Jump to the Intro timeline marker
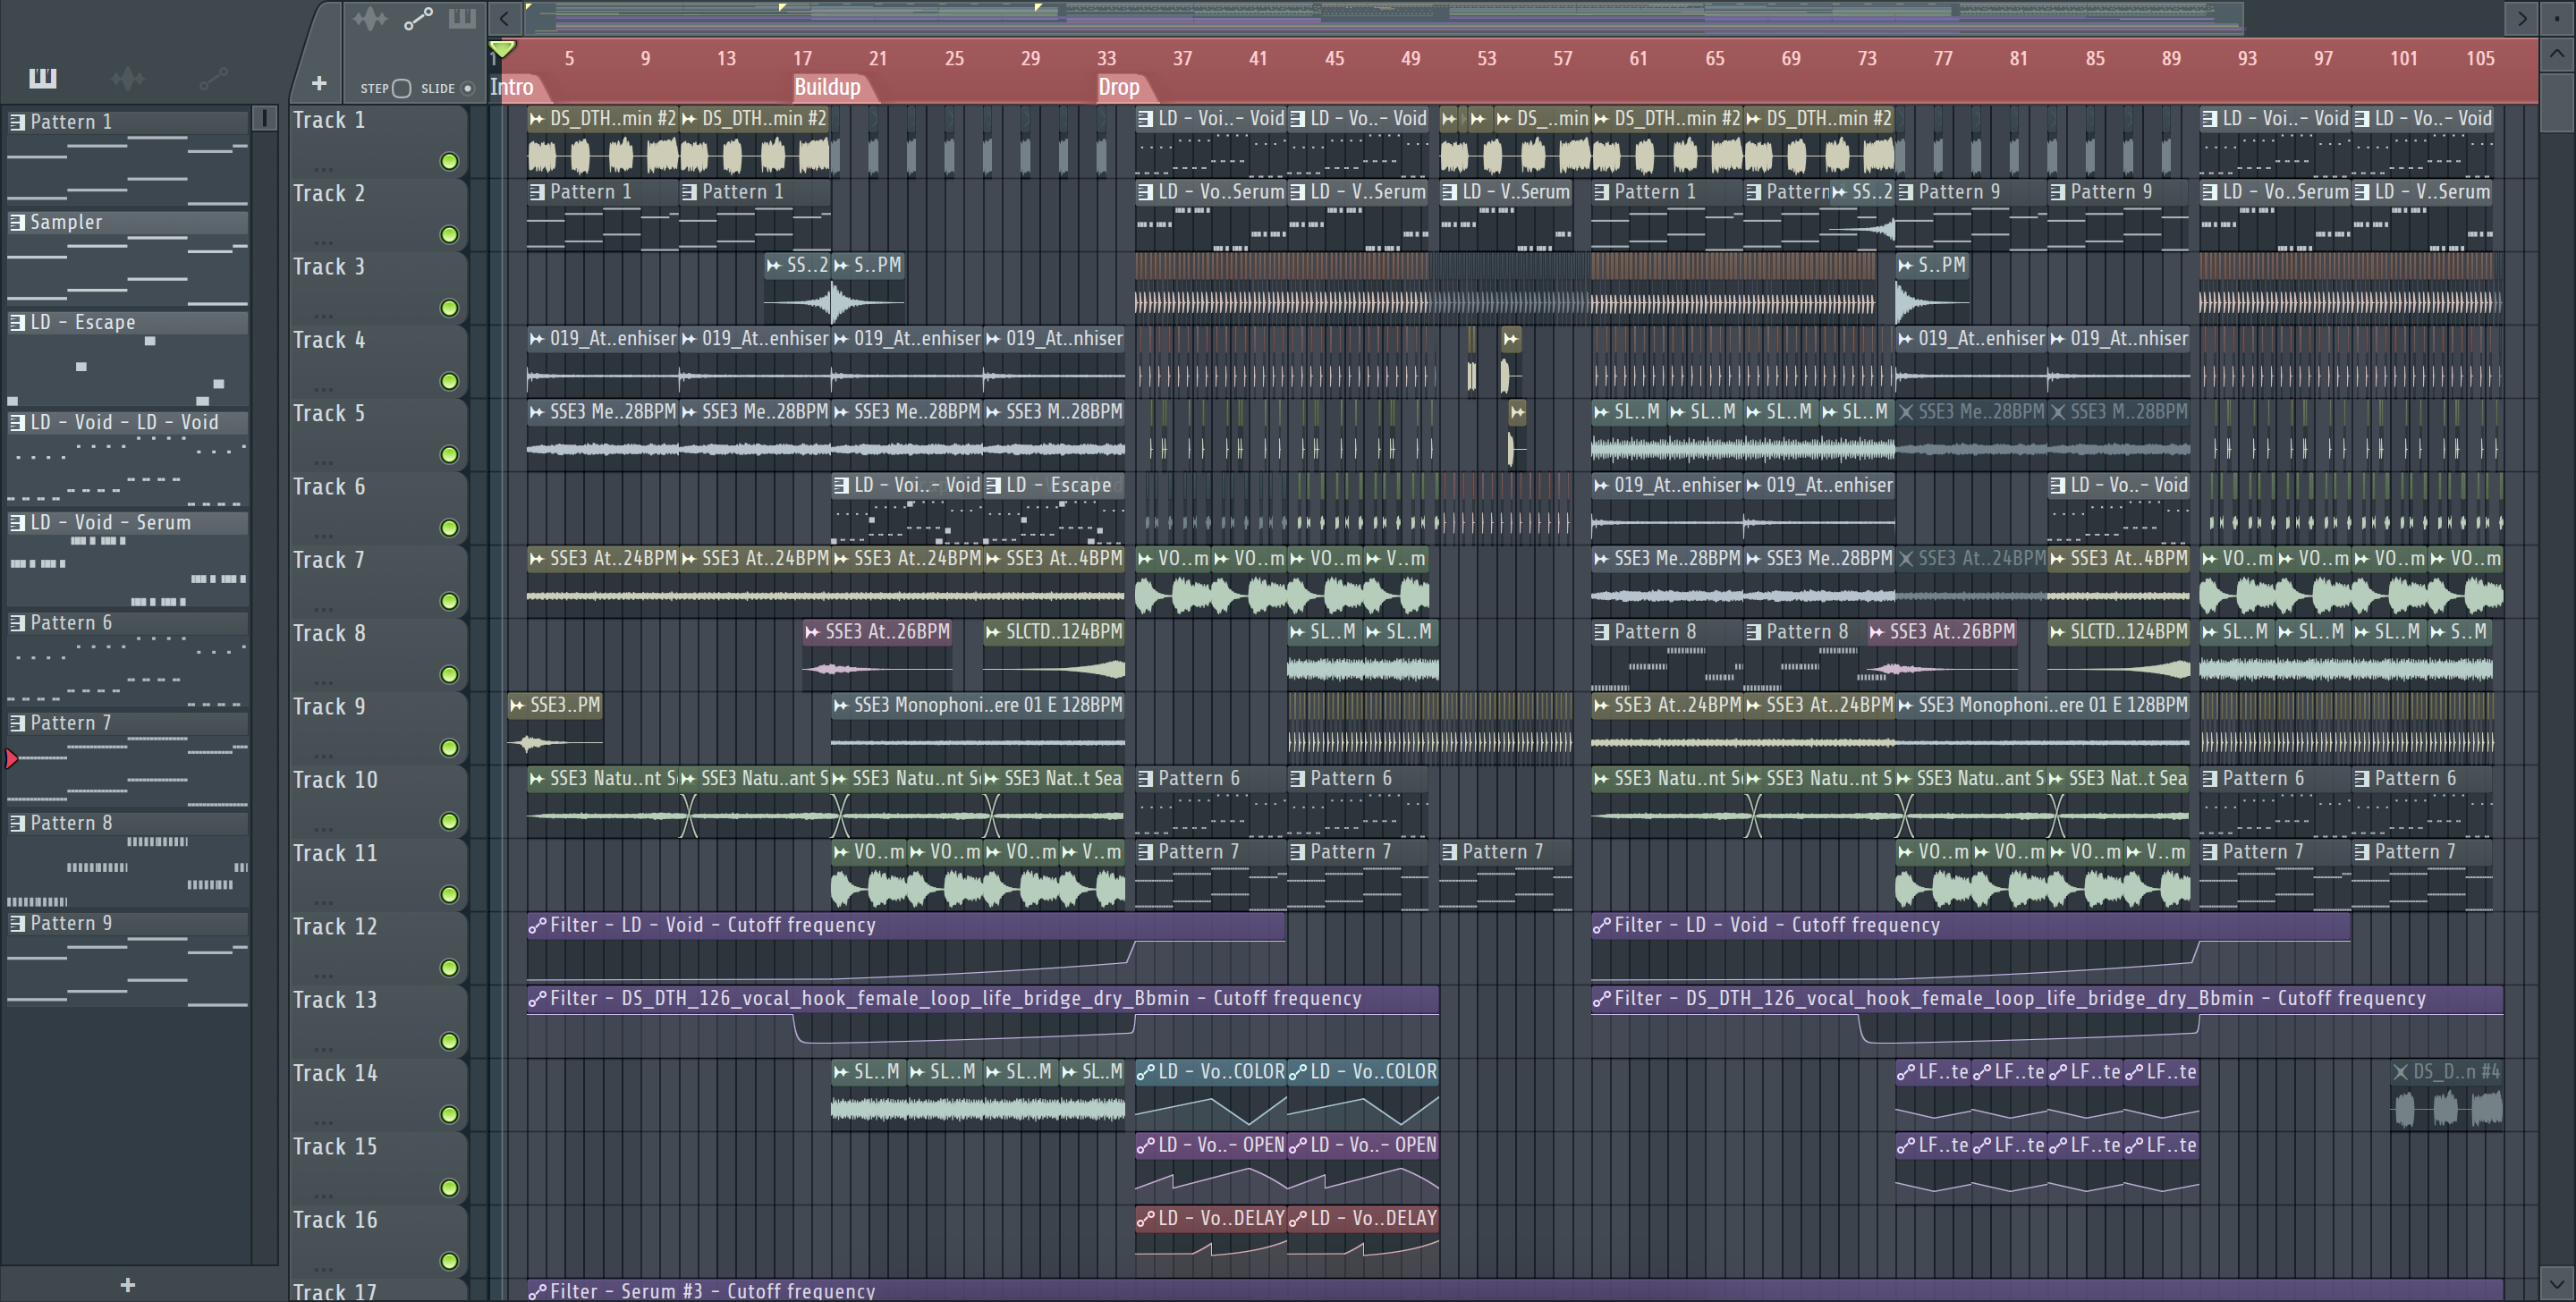Image resolution: width=2576 pixels, height=1302 pixels. pos(512,87)
